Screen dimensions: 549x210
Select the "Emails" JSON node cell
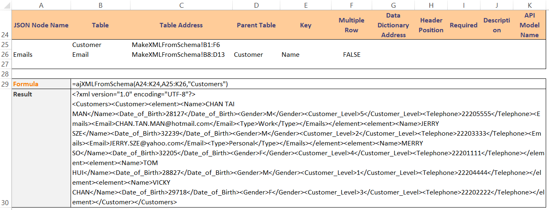pos(23,55)
